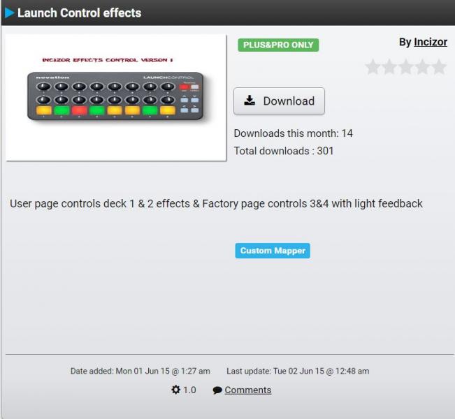Image resolution: width=455 pixels, height=419 pixels.
Task: Give a two-star rating
Action: [x=389, y=67]
